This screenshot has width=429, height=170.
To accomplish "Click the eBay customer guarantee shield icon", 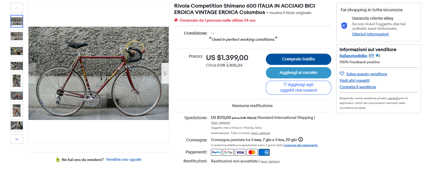I will coord(344,26).
